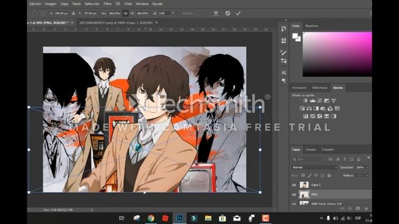The width and height of the screenshot is (399, 224).
Task: Add a Photo Filter adjustment
Action: 323,108
